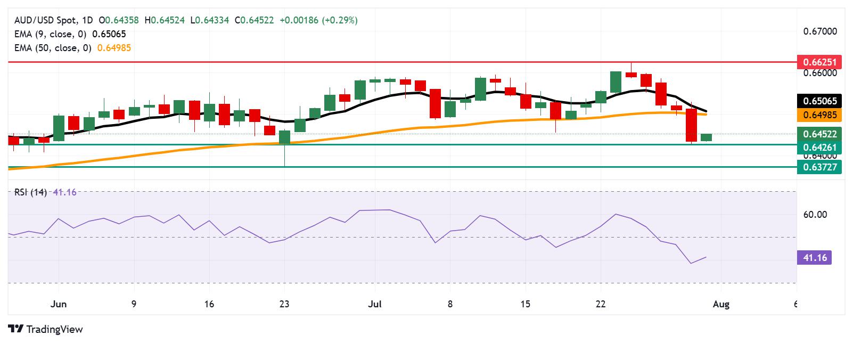Click the large red candle before latest
The width and height of the screenshot is (853, 343).
click(691, 125)
